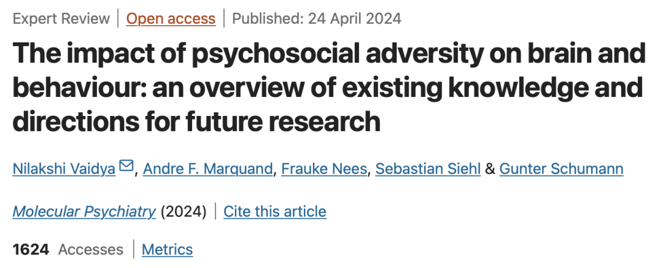Click the word Published in the header
Image resolution: width=663 pixels, height=268 pixels.
(268, 18)
